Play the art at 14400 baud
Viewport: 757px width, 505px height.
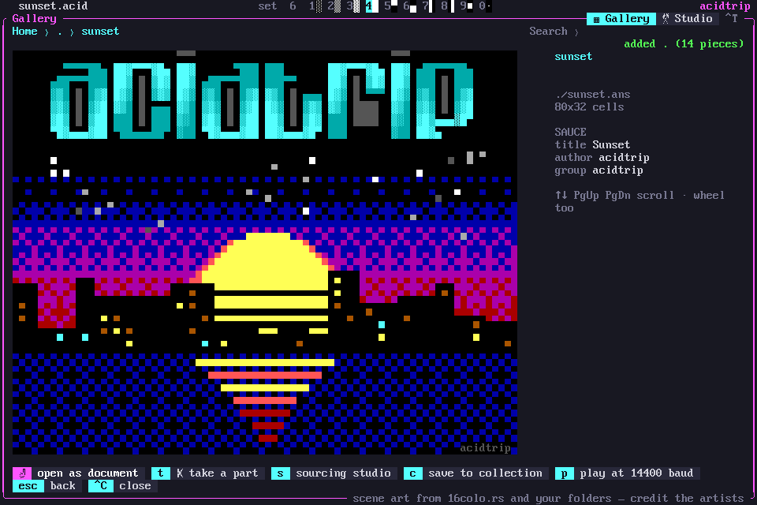tap(627, 473)
